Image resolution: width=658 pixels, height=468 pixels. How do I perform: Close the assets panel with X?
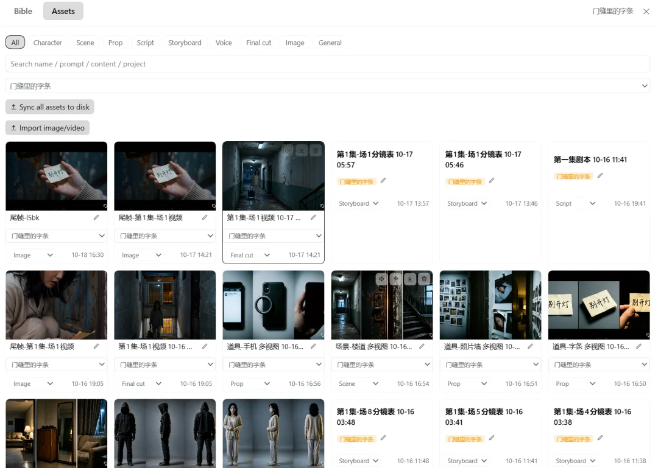pos(646,12)
